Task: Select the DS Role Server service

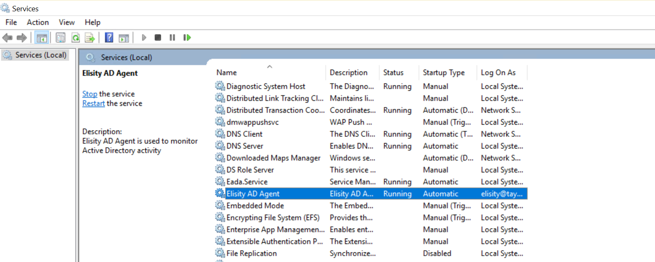Action: point(371,170)
